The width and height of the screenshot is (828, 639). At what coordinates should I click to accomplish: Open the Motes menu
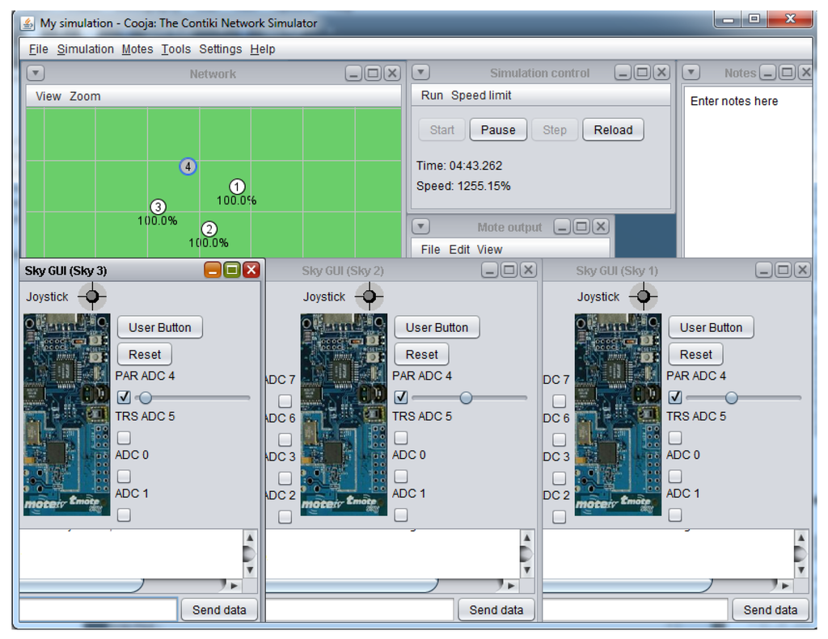pos(137,49)
